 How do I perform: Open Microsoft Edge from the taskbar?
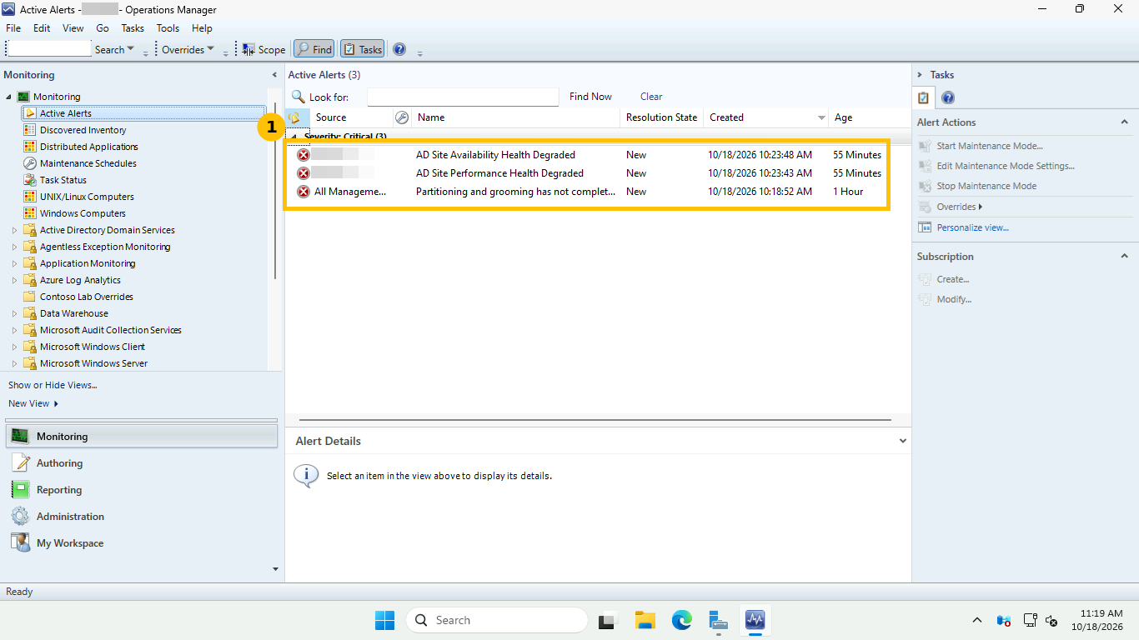click(x=682, y=620)
